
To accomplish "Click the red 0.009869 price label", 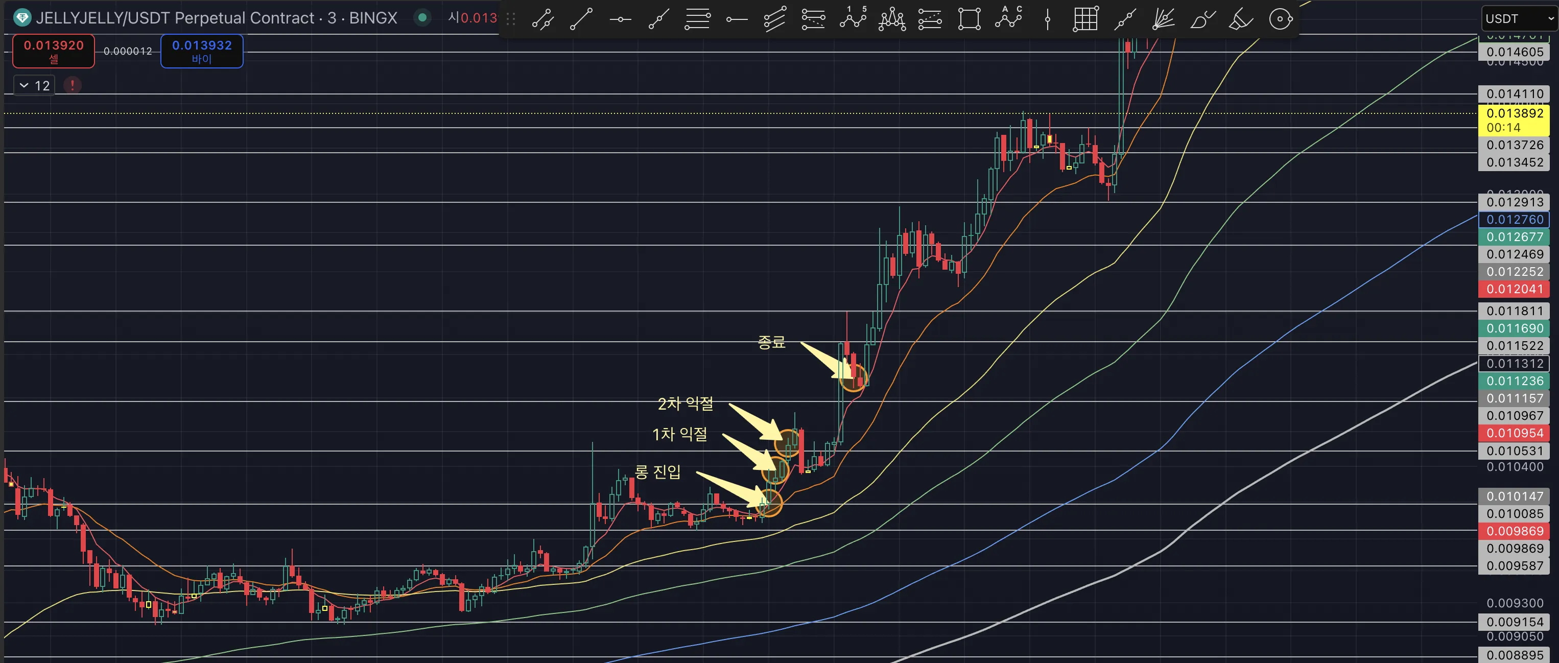I will (1514, 531).
